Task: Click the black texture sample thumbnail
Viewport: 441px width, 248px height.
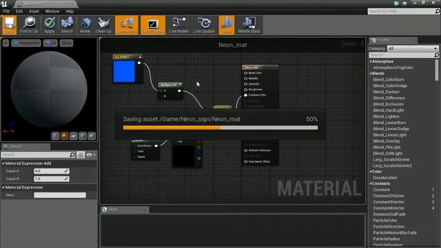Action: tap(184, 156)
